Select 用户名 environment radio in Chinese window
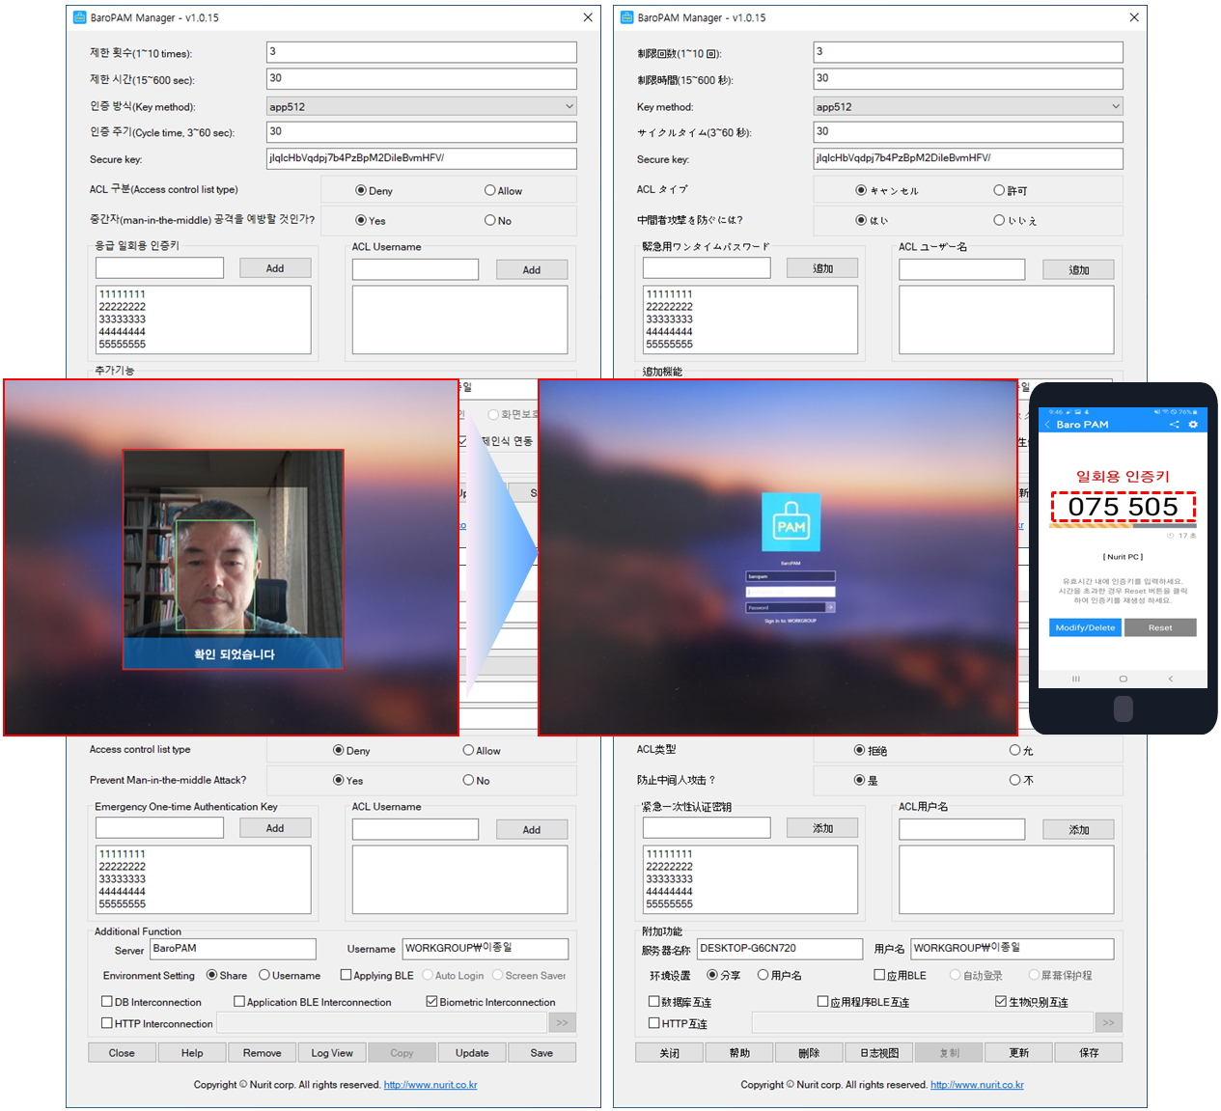Viewport: 1221px width, 1111px height. tap(763, 976)
